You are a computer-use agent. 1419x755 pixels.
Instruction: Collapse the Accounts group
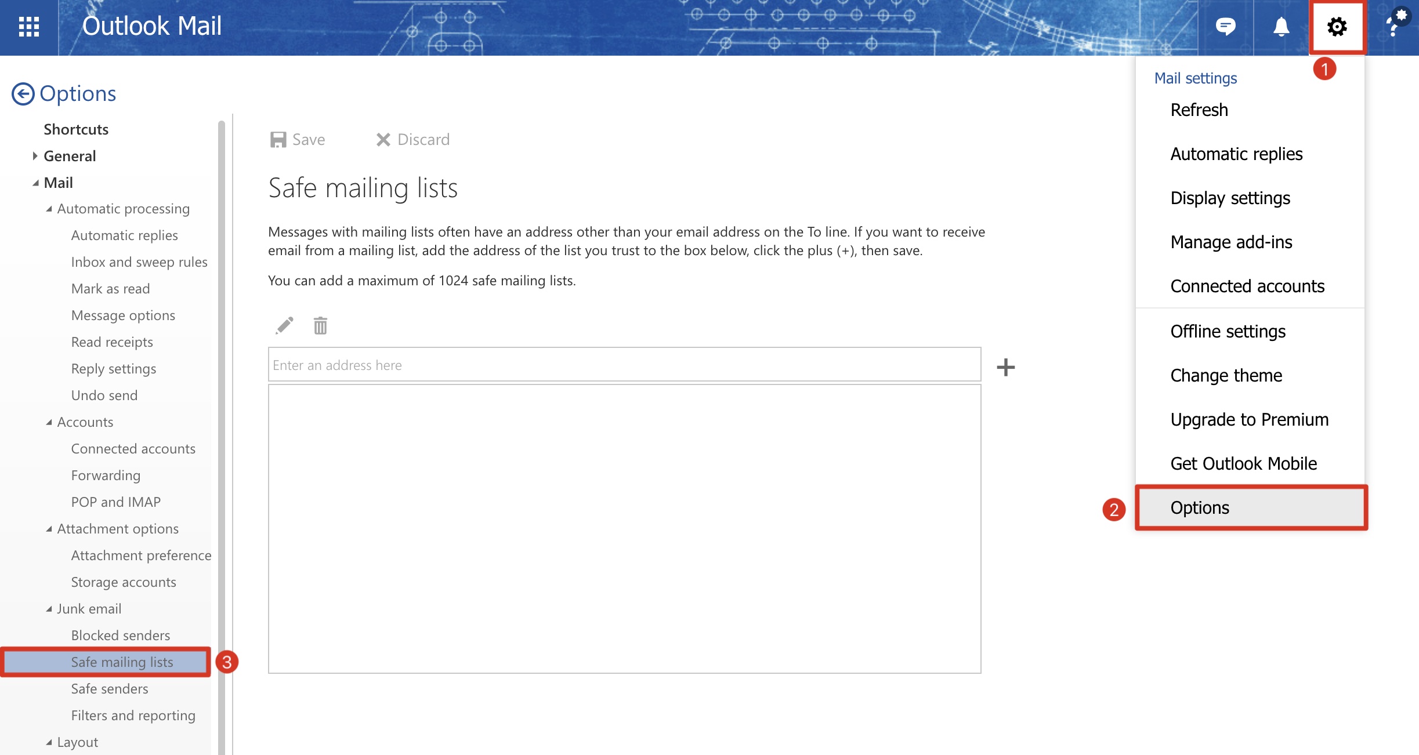(49, 422)
